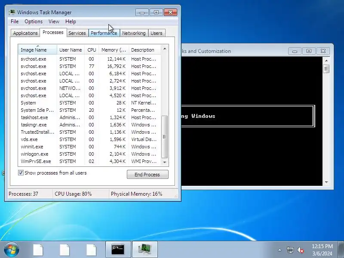Click the End Process button
The height and width of the screenshot is (258, 344).
pos(147,175)
